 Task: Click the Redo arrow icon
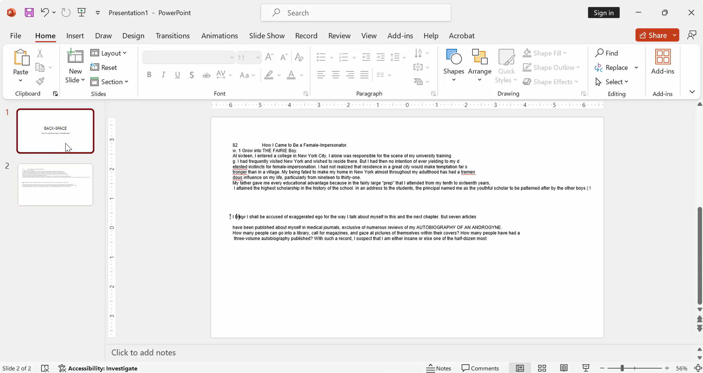(66, 13)
